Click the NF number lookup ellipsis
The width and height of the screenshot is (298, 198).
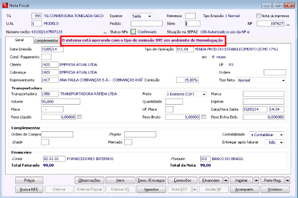288,25
